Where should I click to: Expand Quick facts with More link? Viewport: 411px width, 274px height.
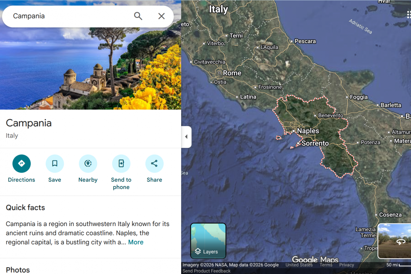pos(136,242)
